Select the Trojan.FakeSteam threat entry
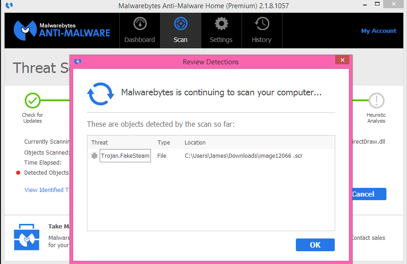 [x=125, y=156]
